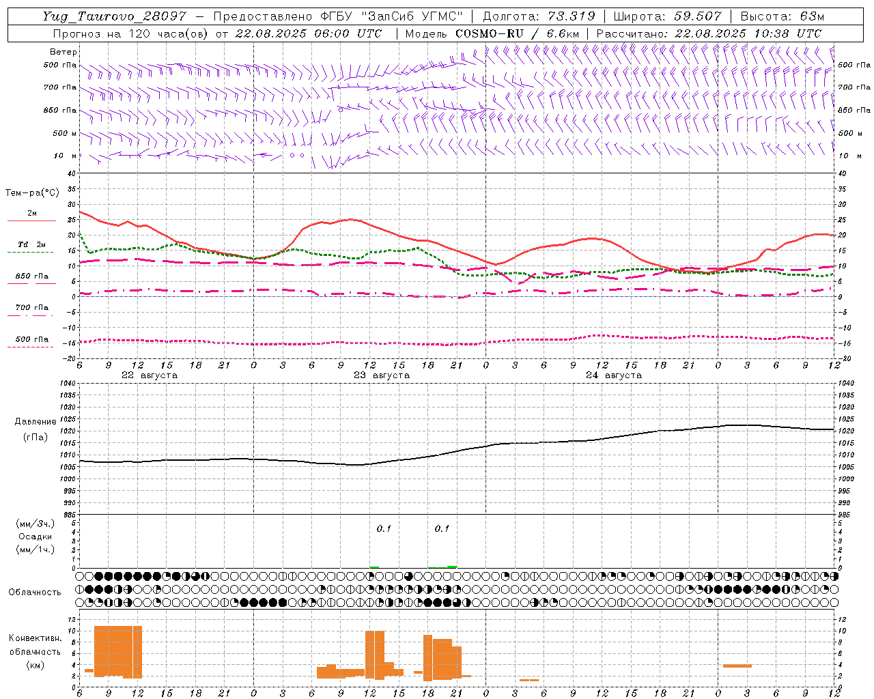The width and height of the screenshot is (874, 699).
Task: Click the station title Yug_Taurovo_28097
Action: pos(114,16)
